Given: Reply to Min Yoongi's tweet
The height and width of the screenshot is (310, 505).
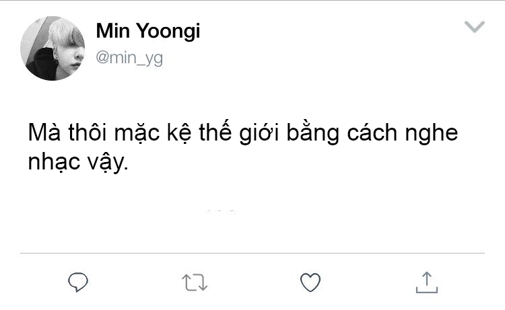Looking at the screenshot, I should (x=79, y=282).
